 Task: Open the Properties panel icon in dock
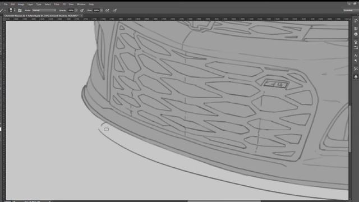356,29
